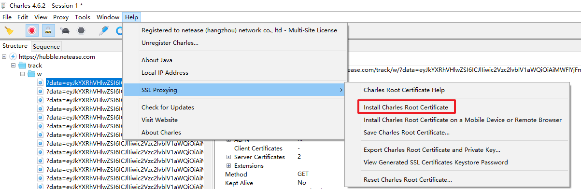Click the request URL text in the overview
Viewport: 581px width, 189px height.
(x=464, y=70)
